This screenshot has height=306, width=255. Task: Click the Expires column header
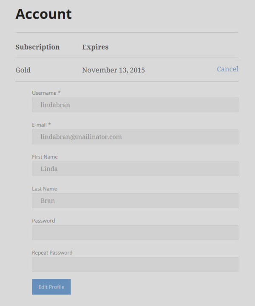coord(95,47)
